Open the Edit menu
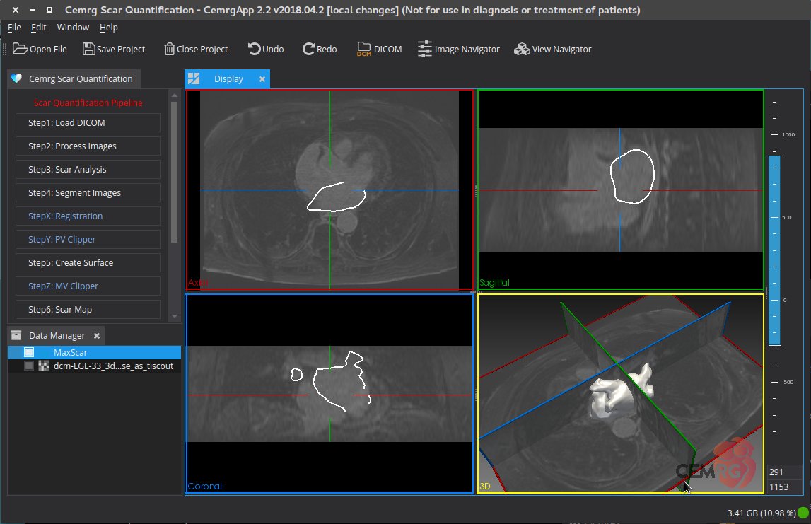811x524 pixels. pos(38,28)
